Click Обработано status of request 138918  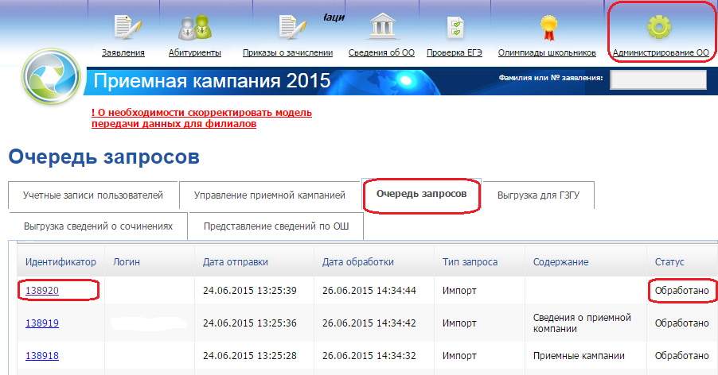682,355
